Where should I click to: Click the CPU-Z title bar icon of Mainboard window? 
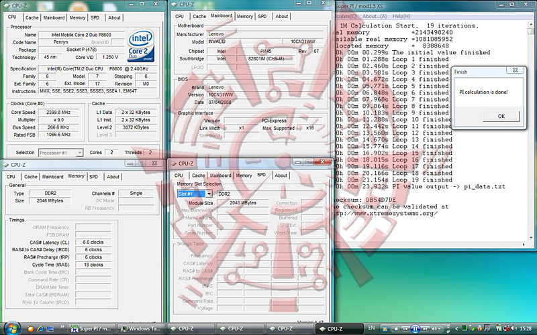tap(174, 5)
